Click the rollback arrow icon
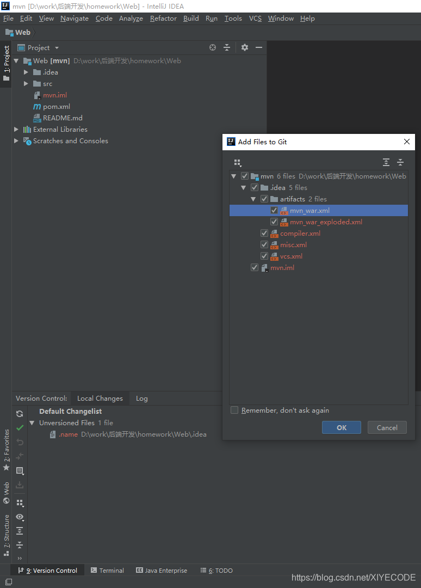 (20, 442)
